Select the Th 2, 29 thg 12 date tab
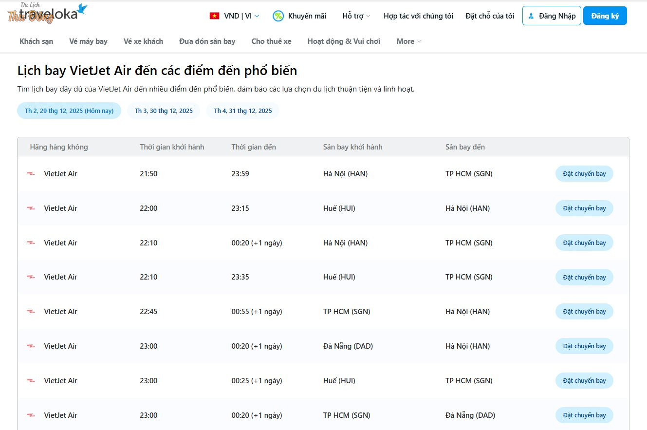The width and height of the screenshot is (647, 430). pyautogui.click(x=69, y=111)
